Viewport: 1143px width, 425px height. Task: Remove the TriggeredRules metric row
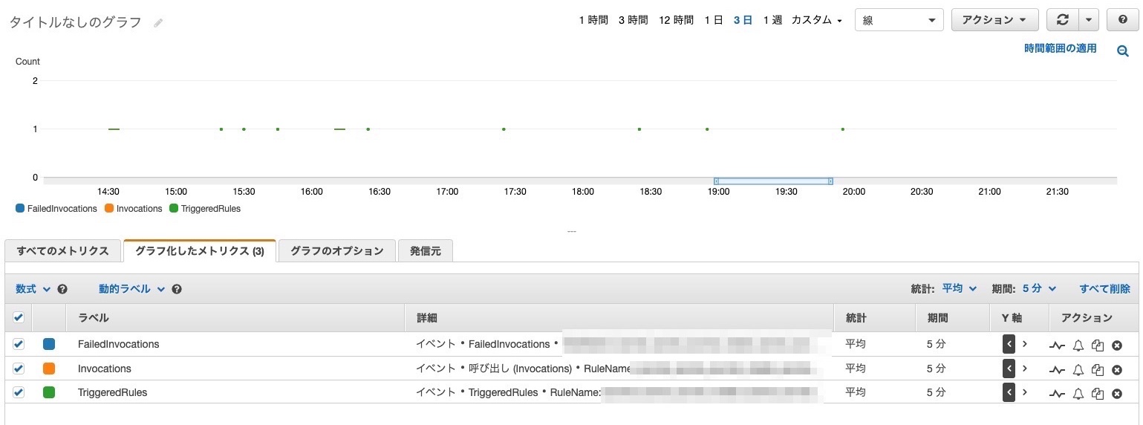point(1116,393)
